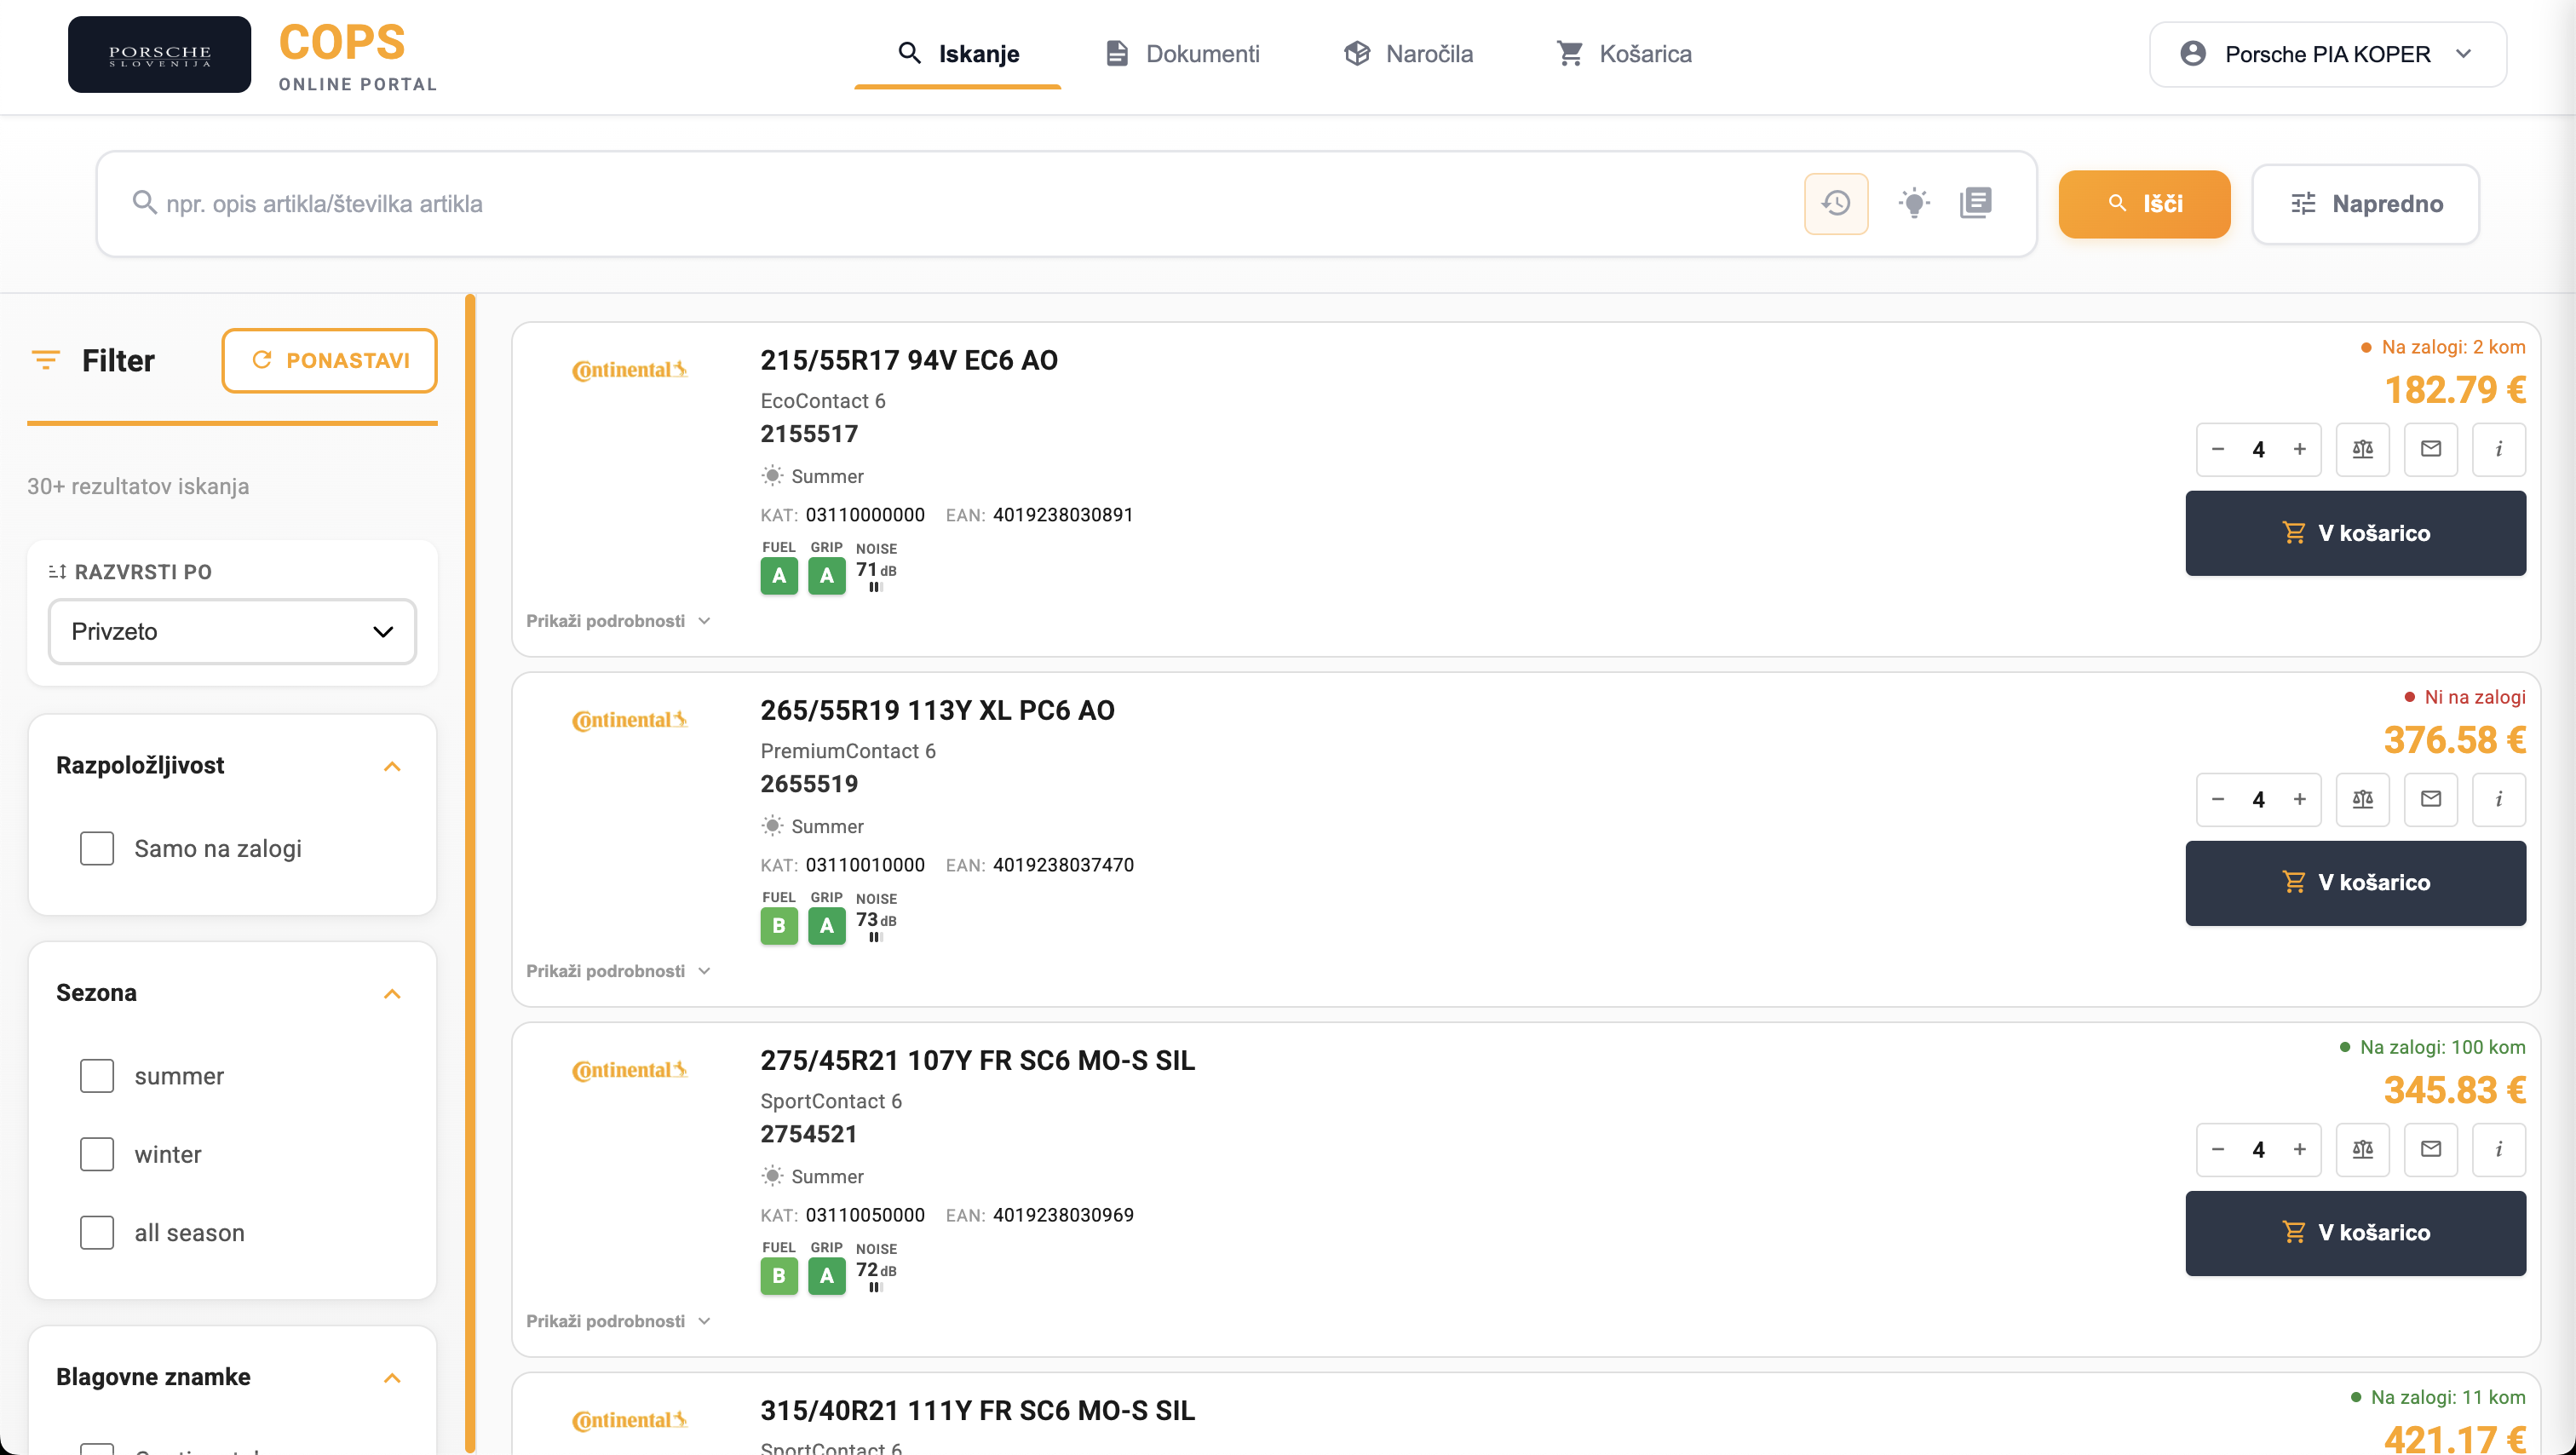The width and height of the screenshot is (2576, 1455).
Task: Decrease quantity for 265/55R19 tire
Action: (2218, 799)
